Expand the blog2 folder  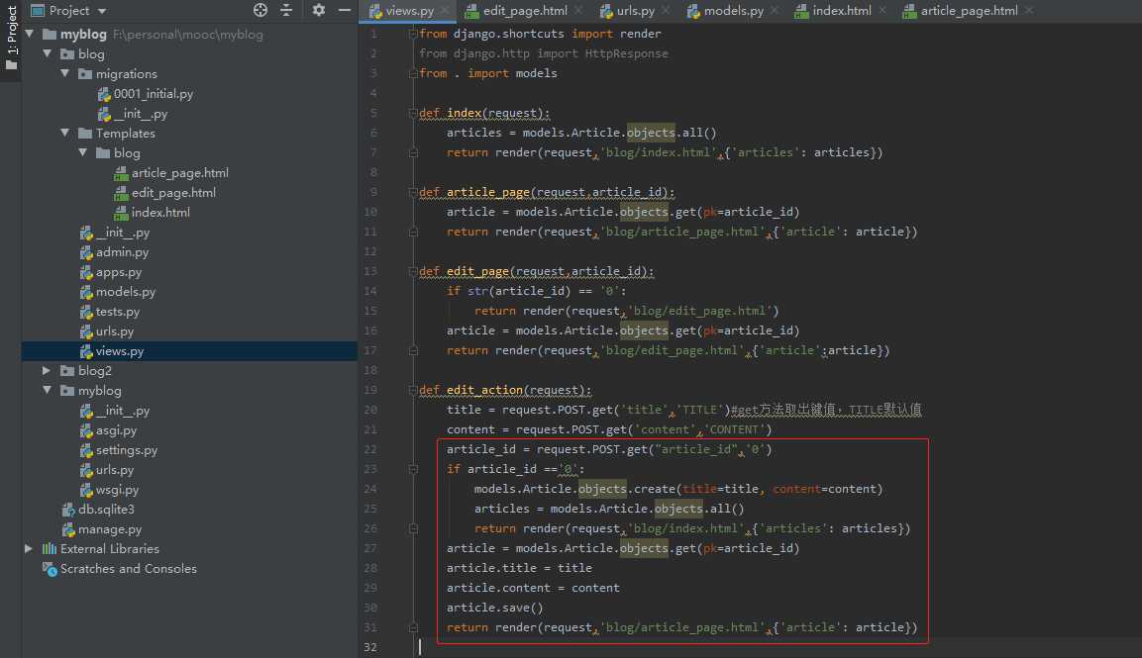pos(47,370)
